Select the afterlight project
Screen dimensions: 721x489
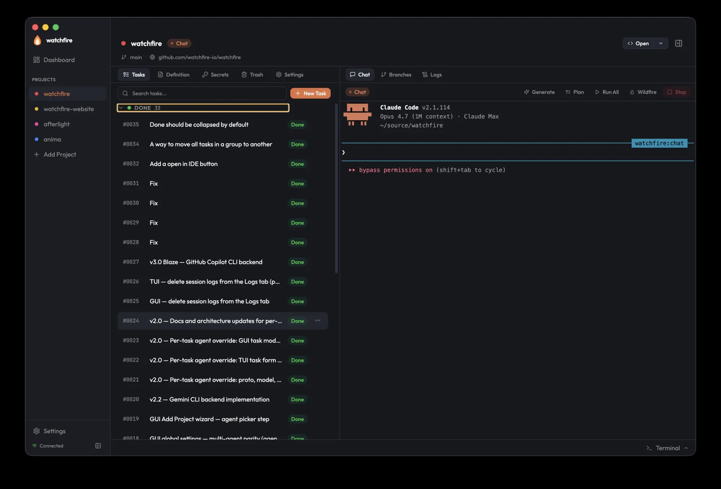67,124
